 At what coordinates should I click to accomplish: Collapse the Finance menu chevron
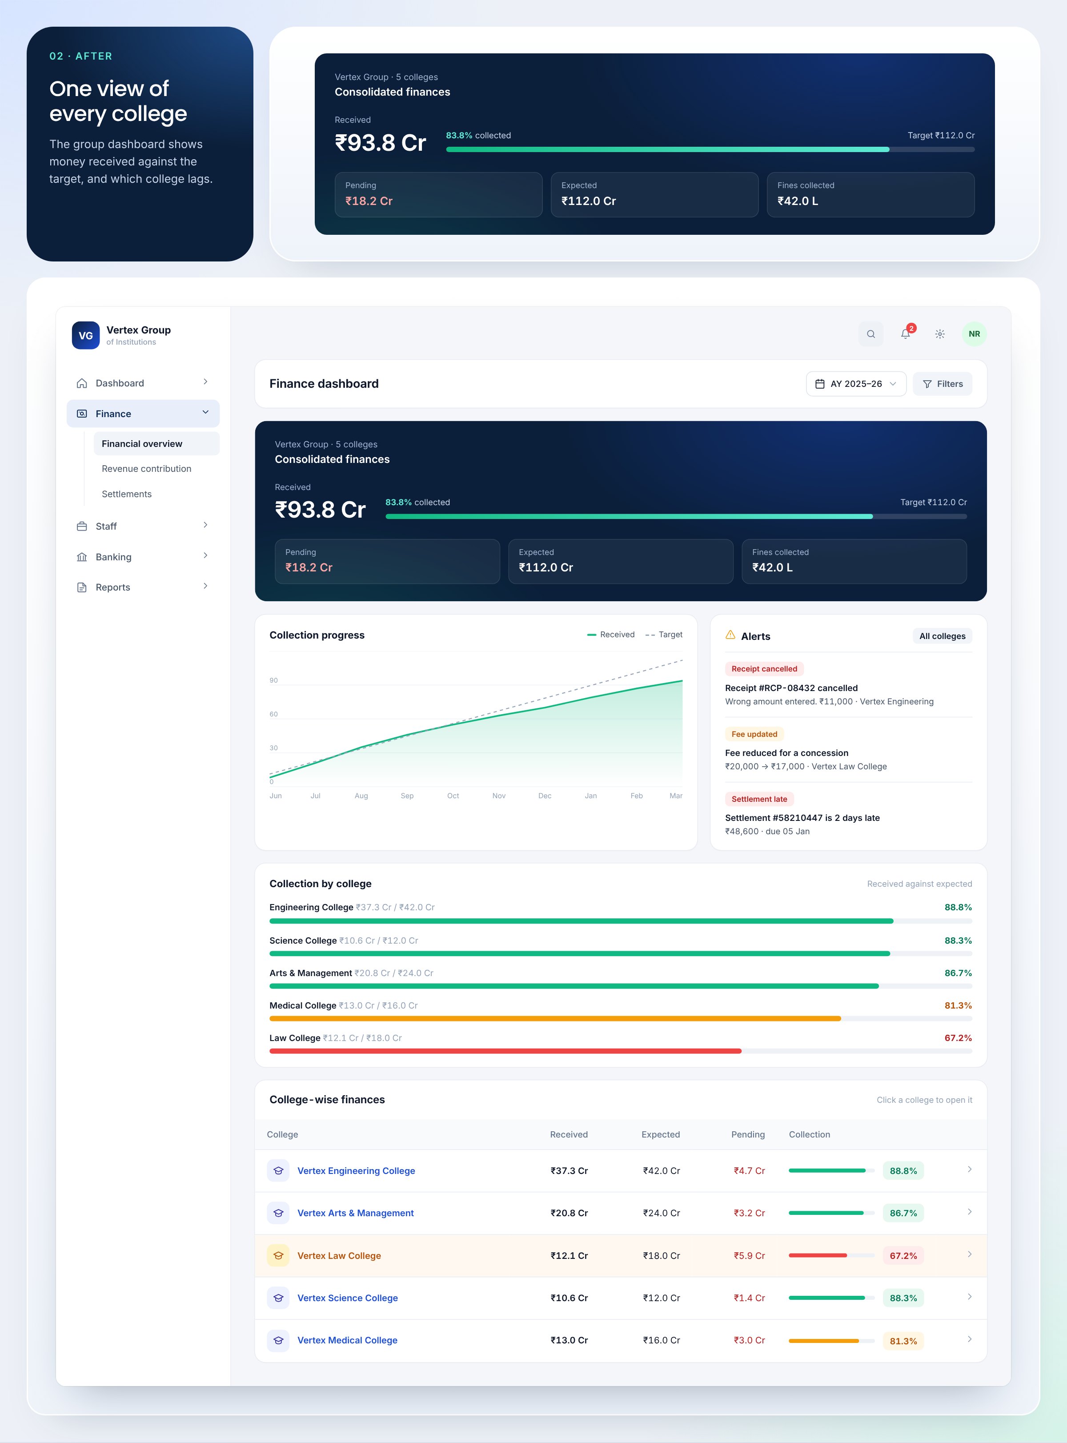point(205,413)
